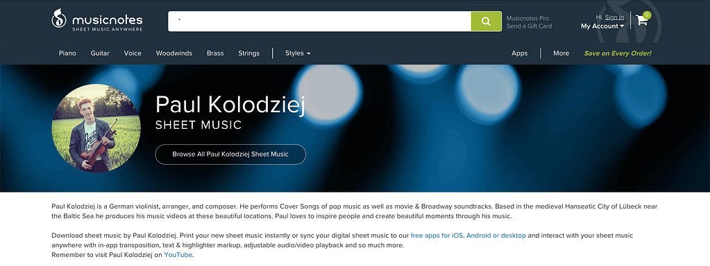710x266 pixels.
Task: Open the Apps page link
Action: coord(520,53)
